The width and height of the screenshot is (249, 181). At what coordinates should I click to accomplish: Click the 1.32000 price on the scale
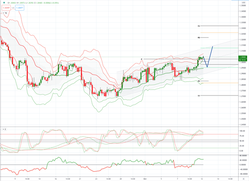click(x=243, y=39)
